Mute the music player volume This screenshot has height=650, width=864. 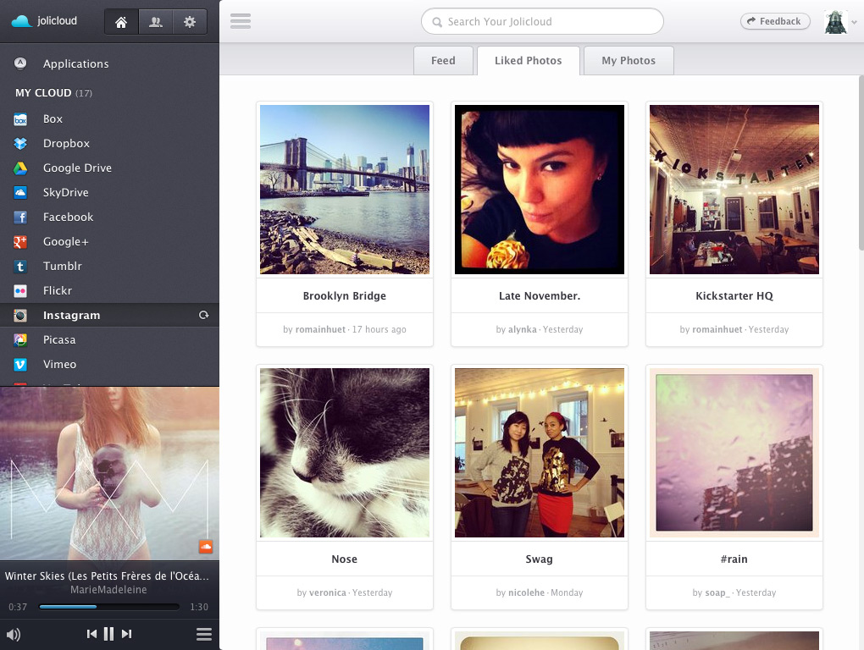[x=14, y=633]
